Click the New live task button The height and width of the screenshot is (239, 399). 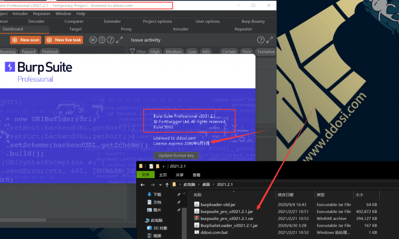(x=64, y=40)
